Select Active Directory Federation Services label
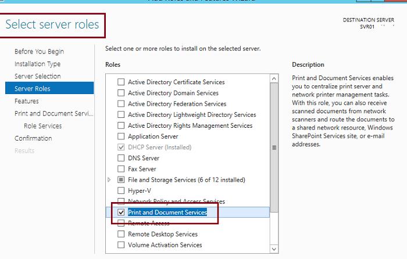Screen dimensions: 407x259 [x=177, y=104]
